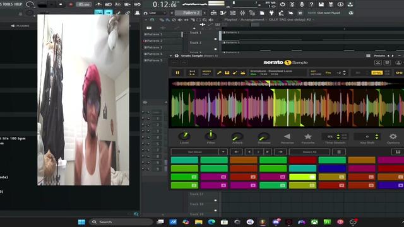Click the FL Studio stop button
Image resolution: width=404 pixels, height=227 pixels.
point(61,4)
